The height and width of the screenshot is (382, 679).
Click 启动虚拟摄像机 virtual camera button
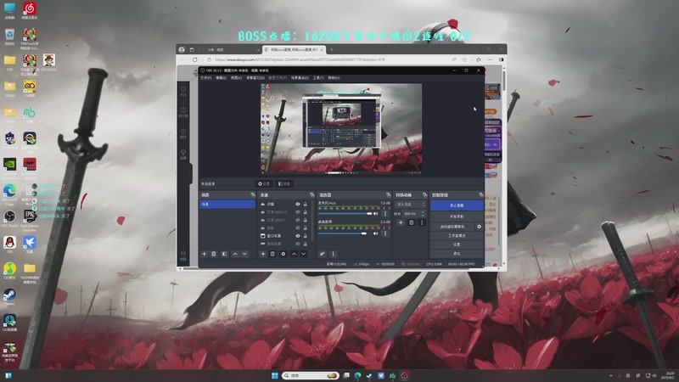click(452, 227)
